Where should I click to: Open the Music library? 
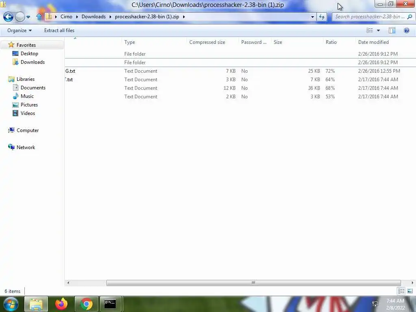(27, 96)
